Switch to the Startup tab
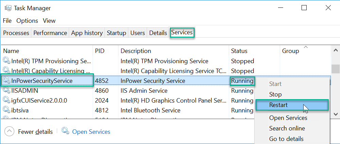This screenshot has width=340, height=144. 116,33
